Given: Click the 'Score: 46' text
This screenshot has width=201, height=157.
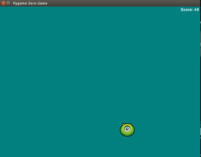Looking at the screenshot, I should point(190,10).
